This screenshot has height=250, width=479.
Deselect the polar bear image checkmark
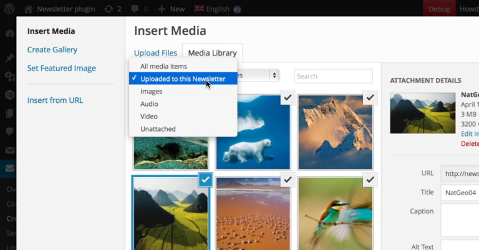(x=288, y=97)
